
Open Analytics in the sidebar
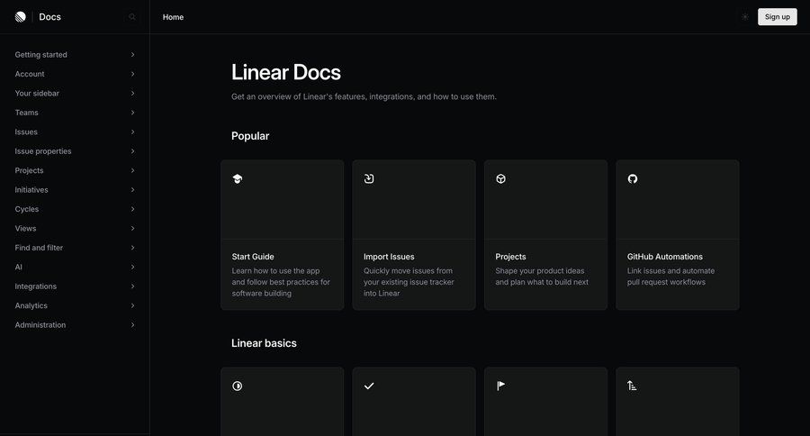click(31, 305)
